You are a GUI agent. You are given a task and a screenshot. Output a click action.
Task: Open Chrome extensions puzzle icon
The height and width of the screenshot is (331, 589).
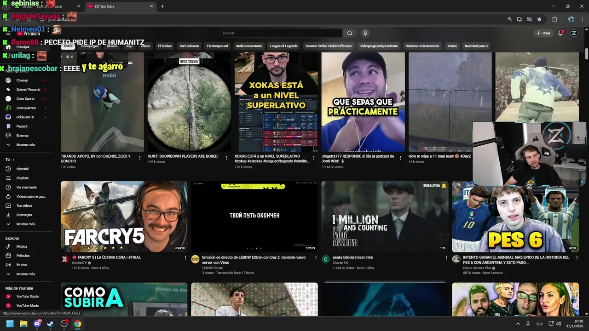click(x=555, y=19)
